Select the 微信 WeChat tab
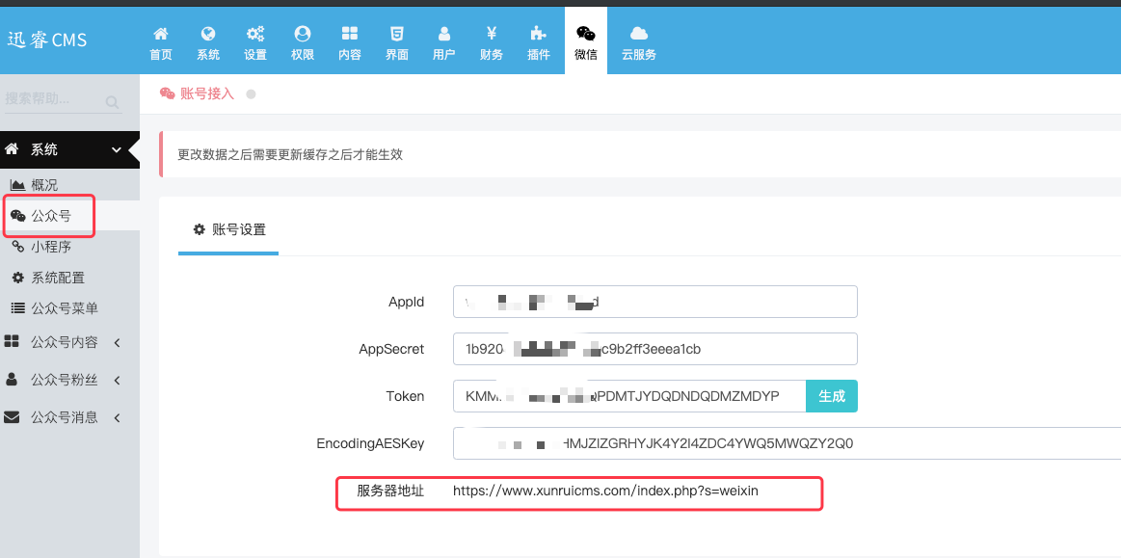The image size is (1121, 558). tap(585, 40)
